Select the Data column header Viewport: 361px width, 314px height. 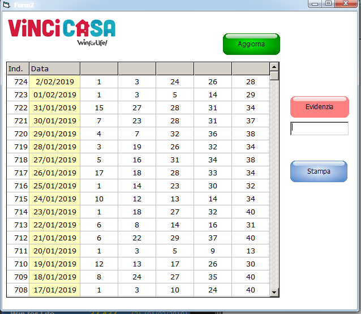pyautogui.click(x=54, y=69)
